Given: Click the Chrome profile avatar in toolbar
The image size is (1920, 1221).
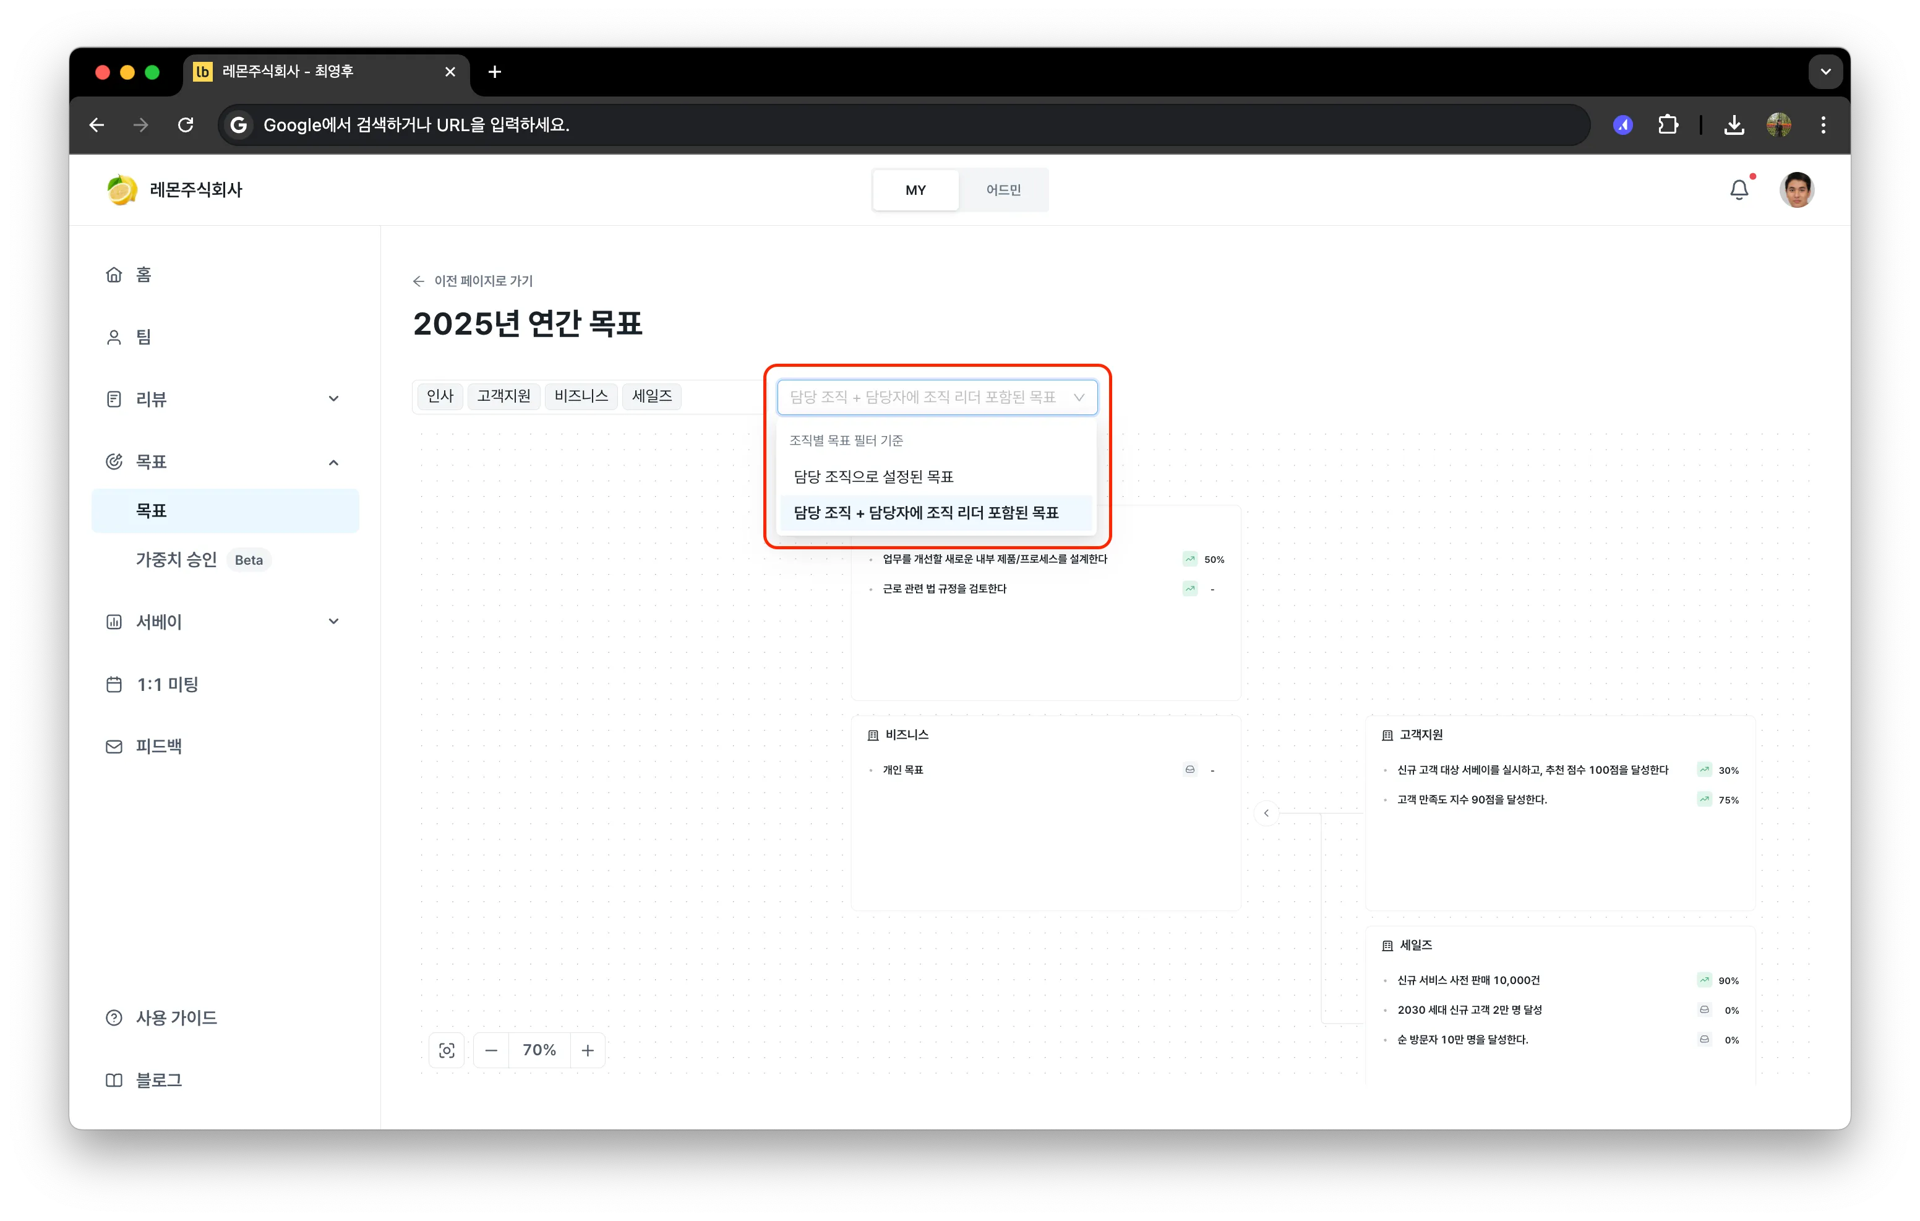Looking at the screenshot, I should [1779, 125].
